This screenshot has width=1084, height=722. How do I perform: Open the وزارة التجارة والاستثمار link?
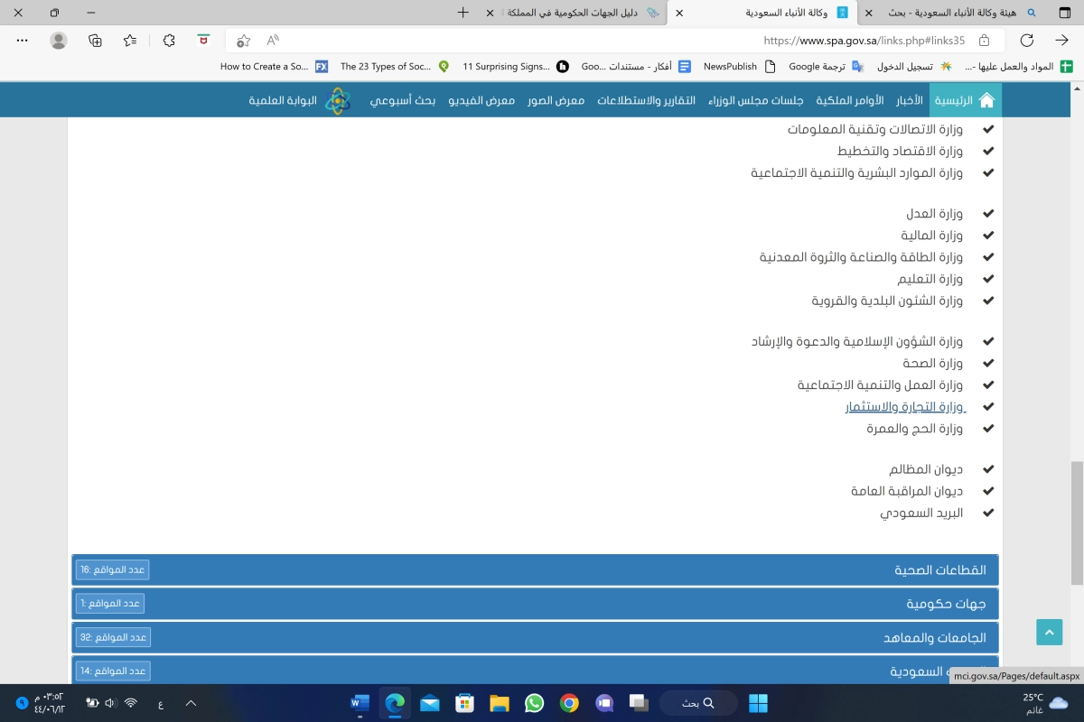[x=904, y=407]
